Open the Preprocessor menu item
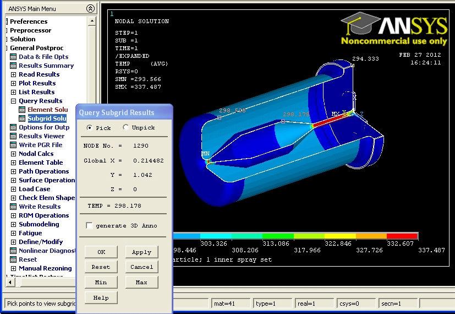Screen dimensions: 455x314 (30, 30)
